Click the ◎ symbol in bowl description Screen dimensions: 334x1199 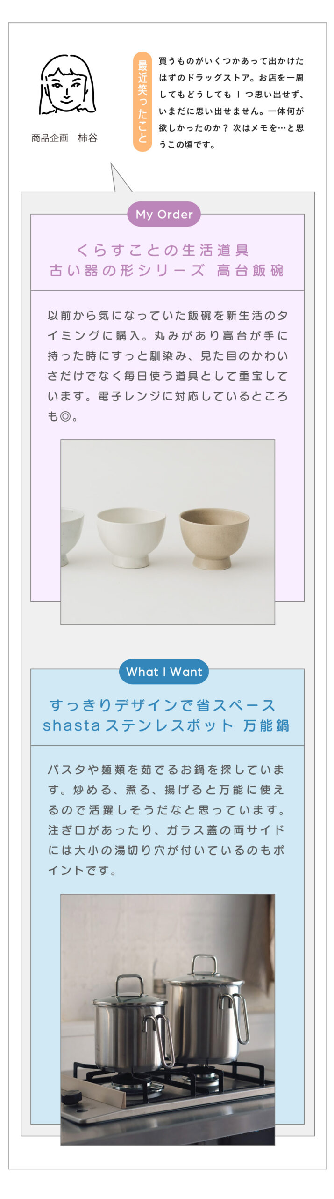point(66,416)
